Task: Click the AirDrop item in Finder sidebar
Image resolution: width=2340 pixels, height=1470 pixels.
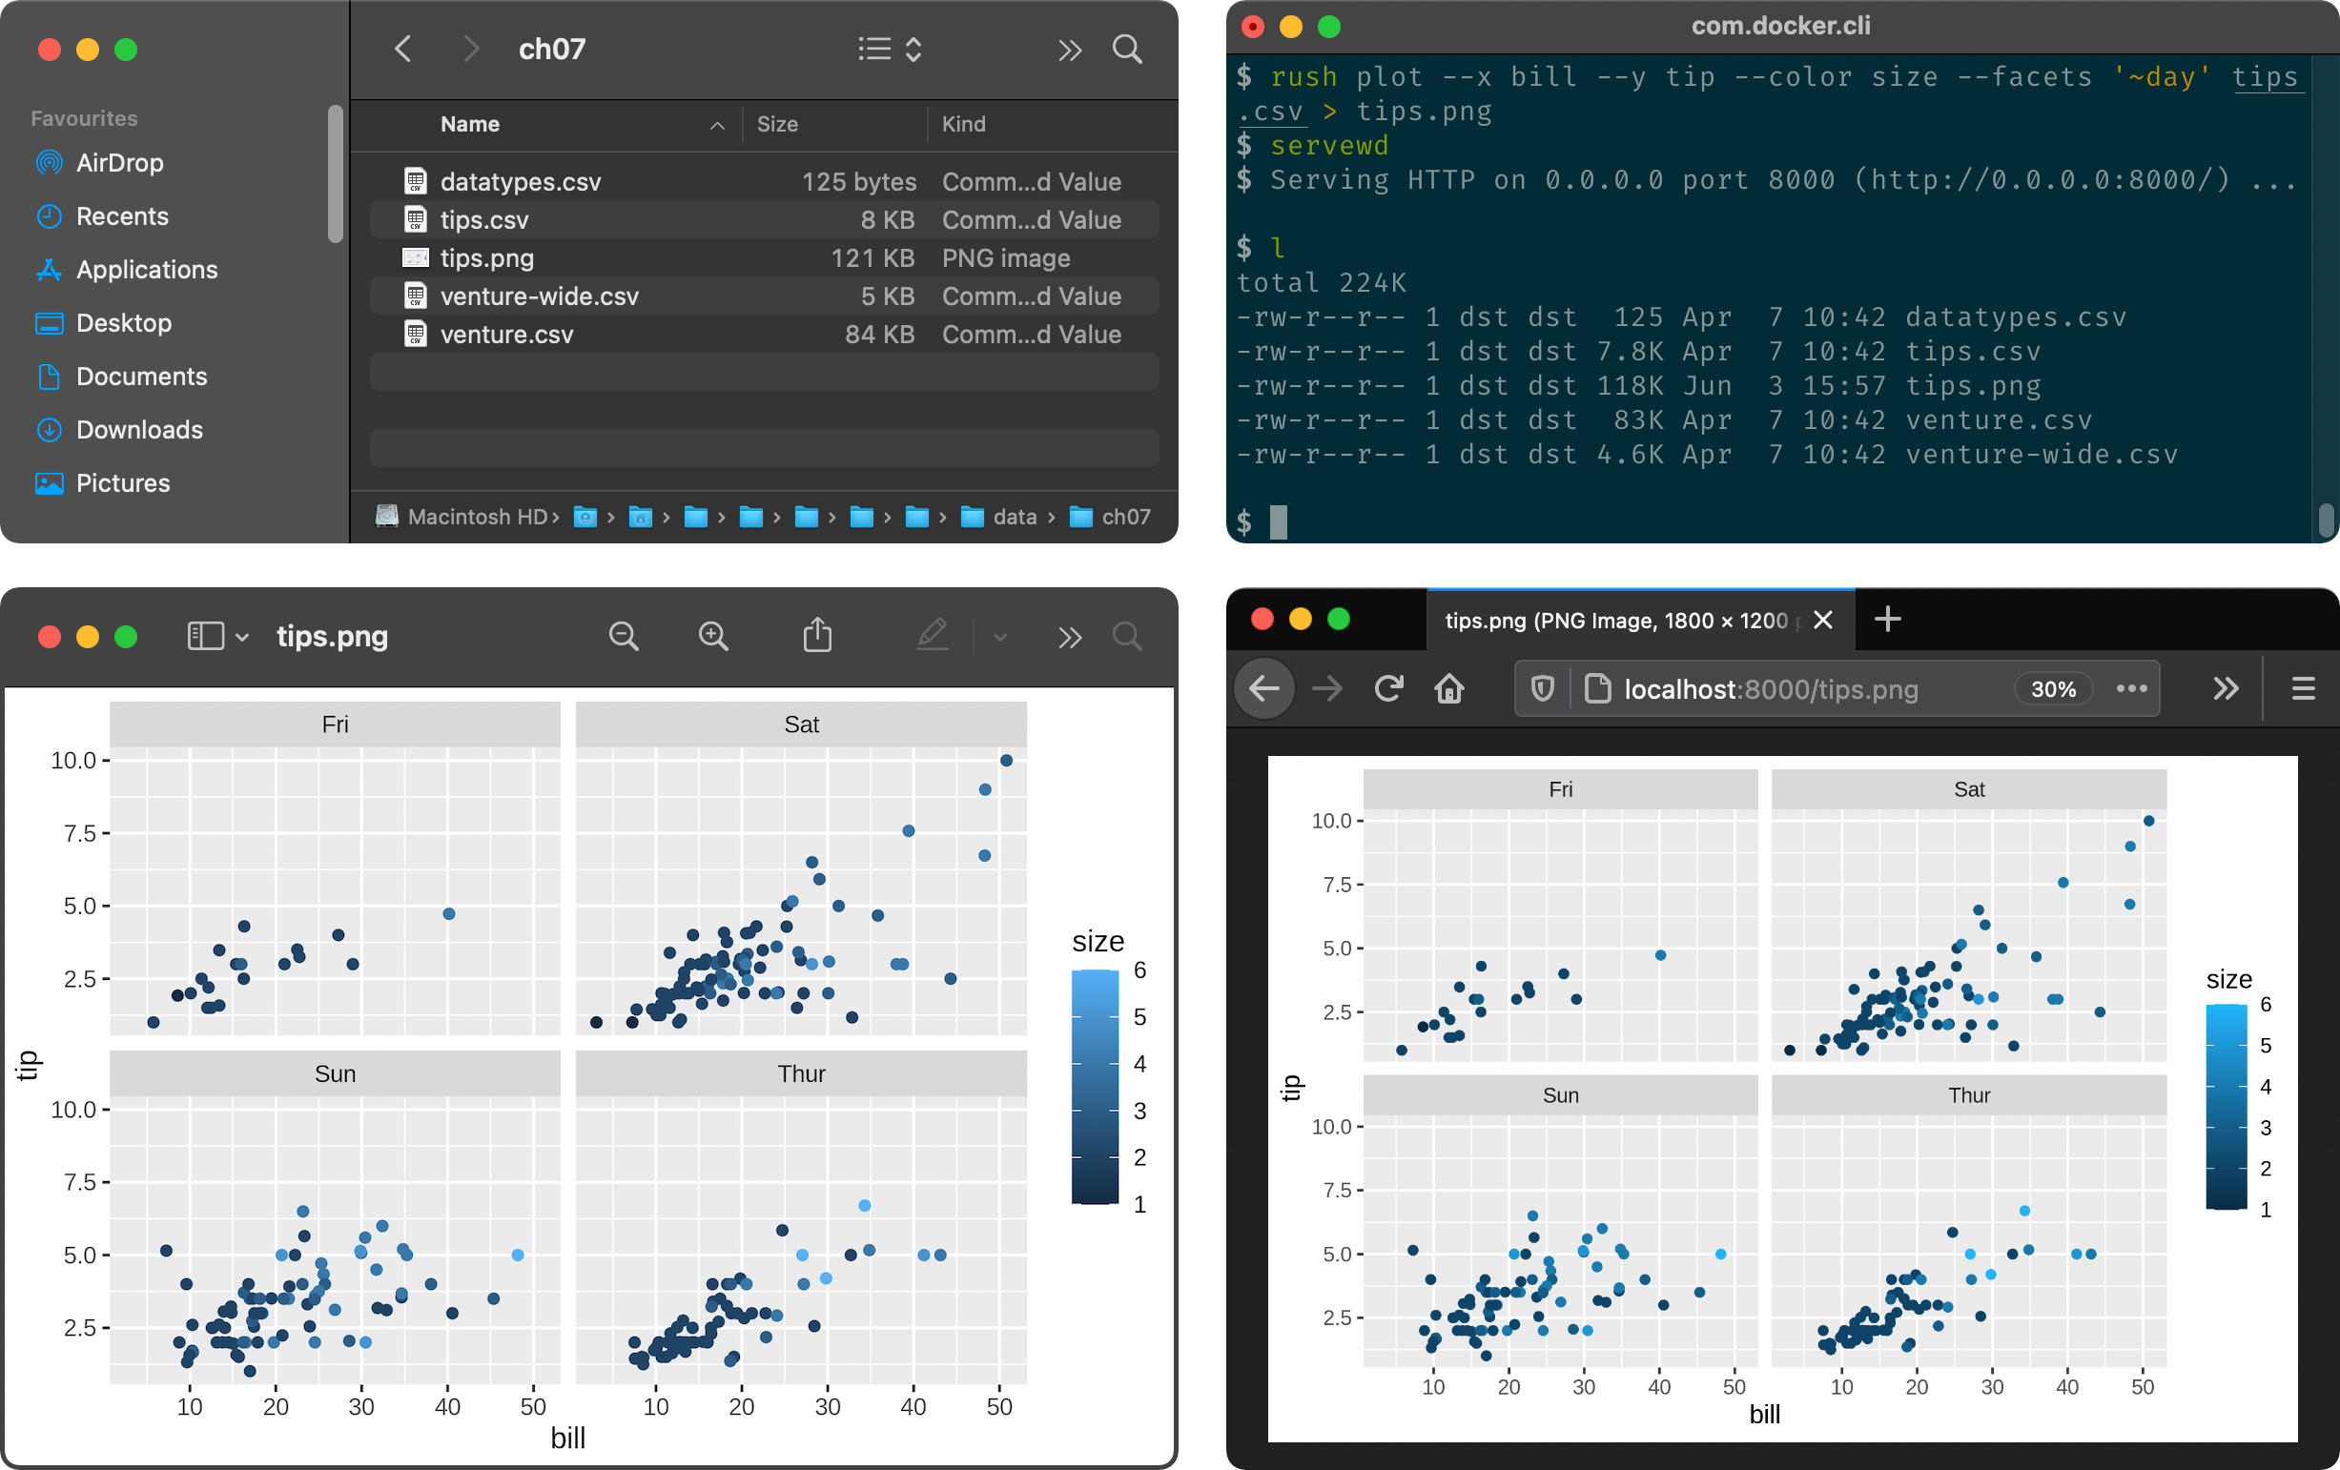Action: click(x=117, y=163)
